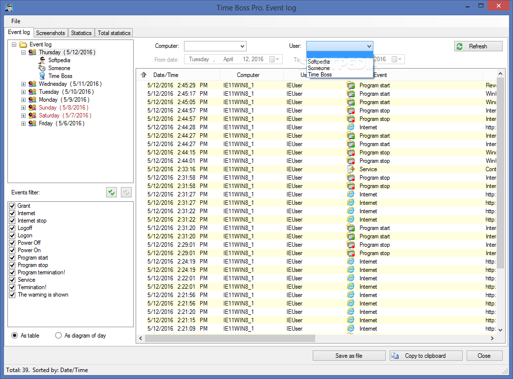The height and width of the screenshot is (379, 513).
Task: Click the Softpedia user avatar icon
Action: [x=42, y=60]
